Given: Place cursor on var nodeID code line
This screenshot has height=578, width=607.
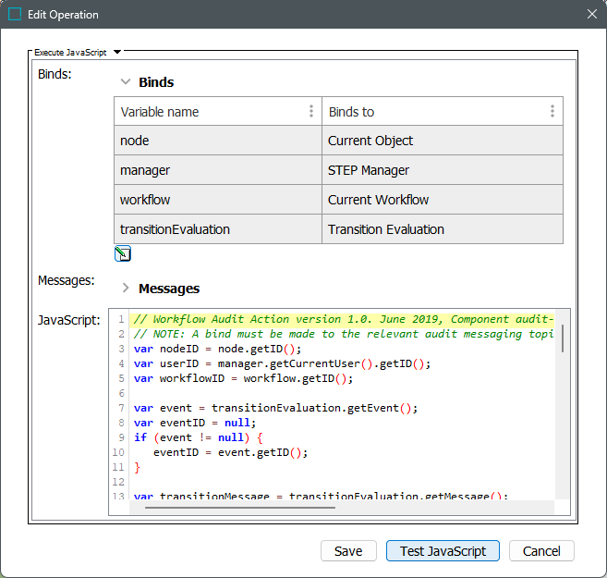Looking at the screenshot, I should (x=218, y=349).
